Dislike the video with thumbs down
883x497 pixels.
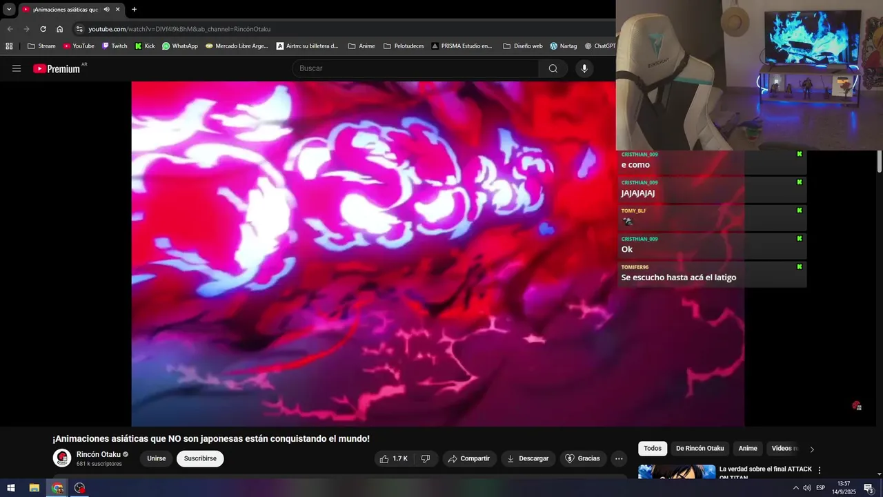pos(426,458)
